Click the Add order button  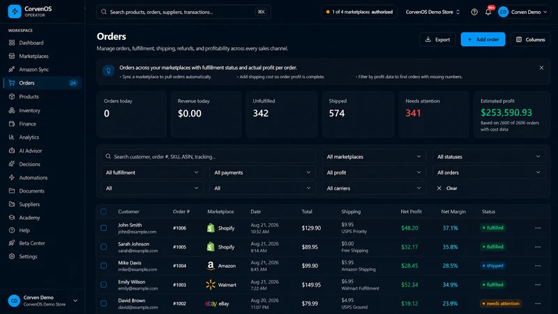coord(483,40)
